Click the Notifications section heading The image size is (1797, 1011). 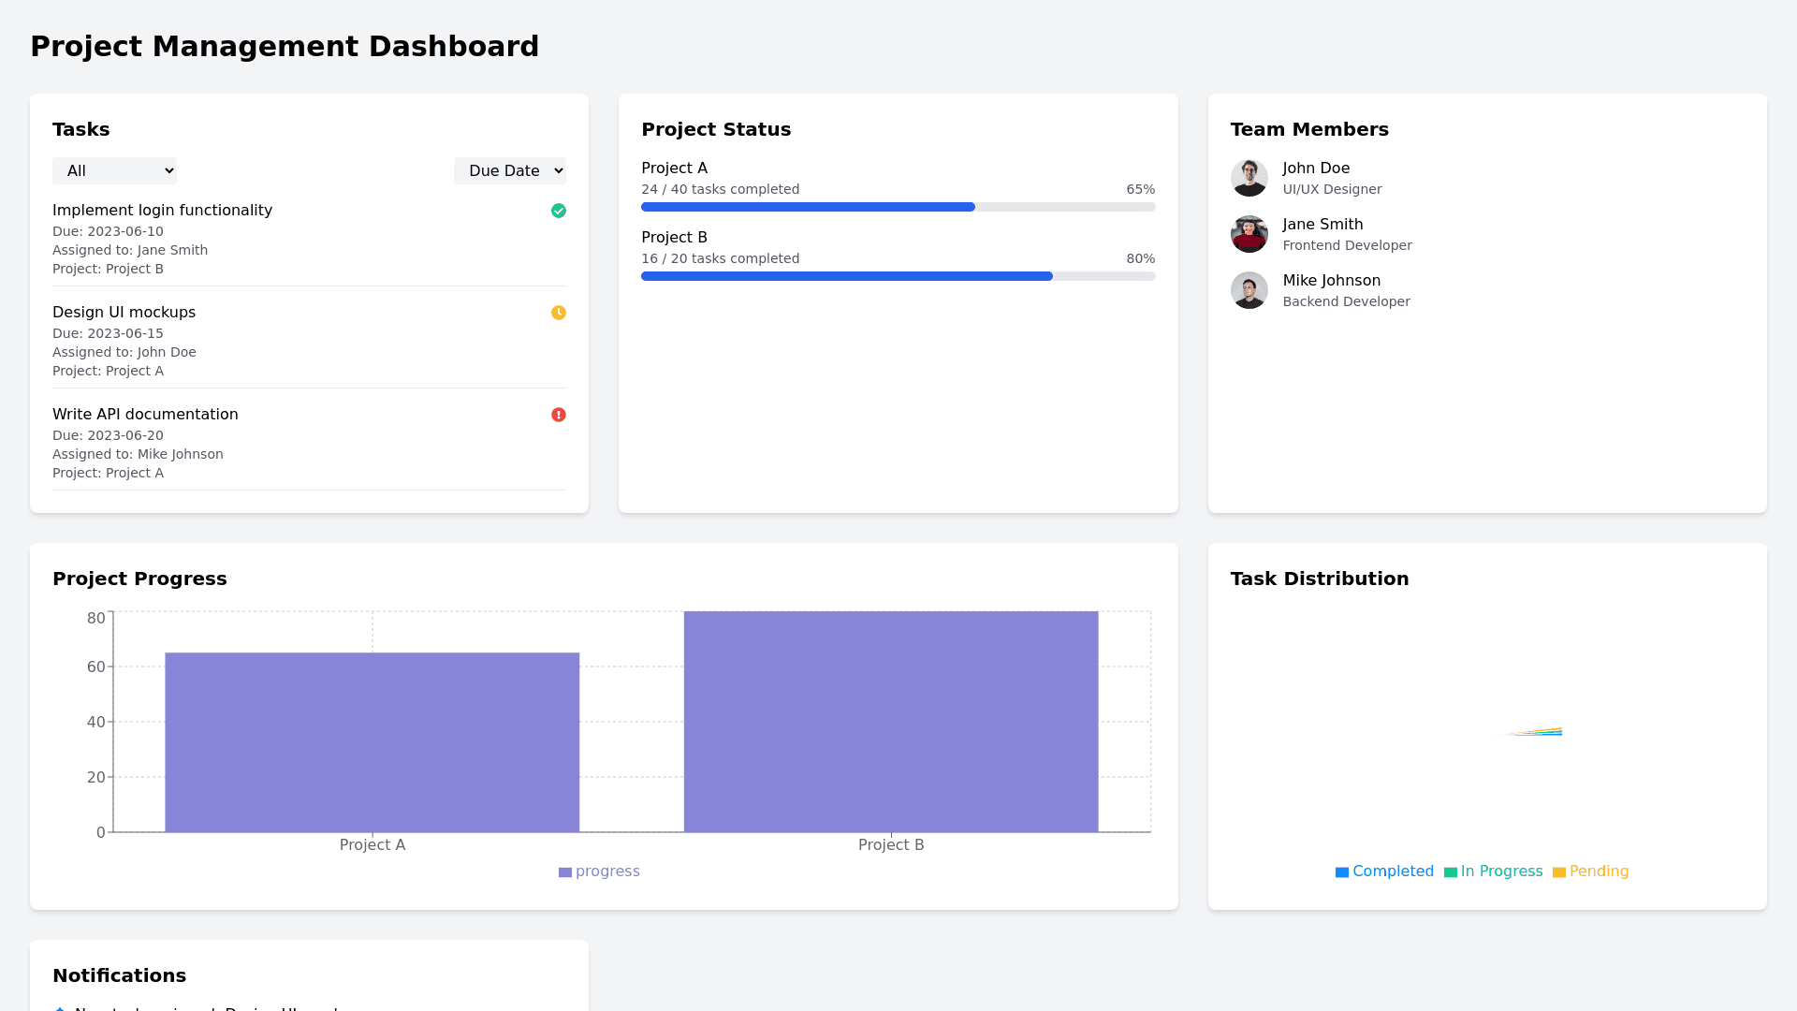coord(119,975)
